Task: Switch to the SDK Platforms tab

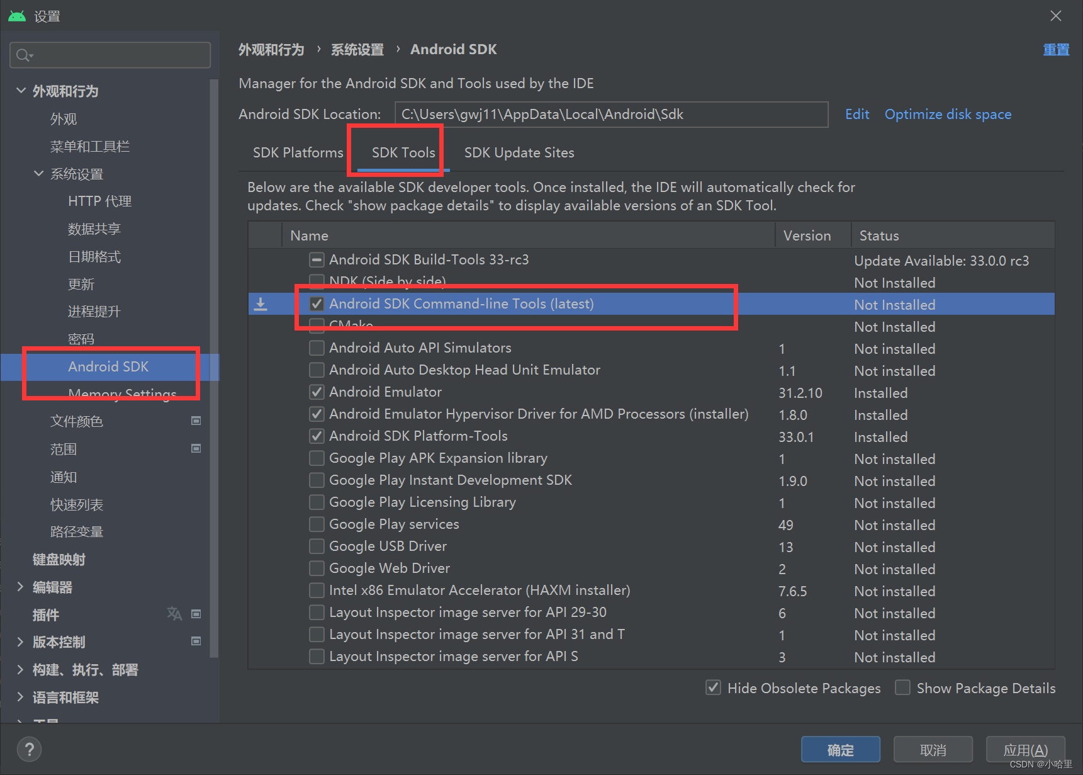Action: [298, 153]
